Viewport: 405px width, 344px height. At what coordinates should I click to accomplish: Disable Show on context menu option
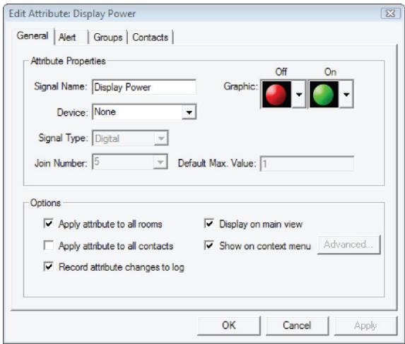coord(209,245)
